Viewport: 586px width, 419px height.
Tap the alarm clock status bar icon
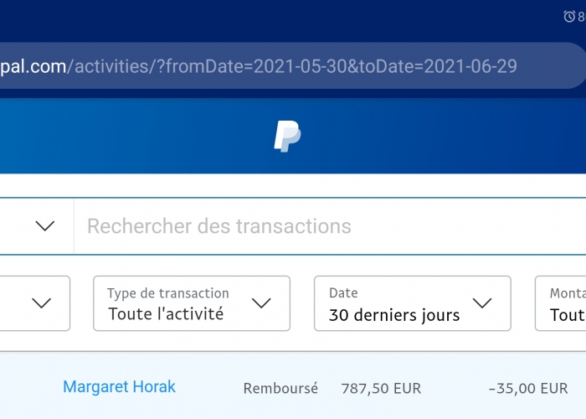pos(569,16)
